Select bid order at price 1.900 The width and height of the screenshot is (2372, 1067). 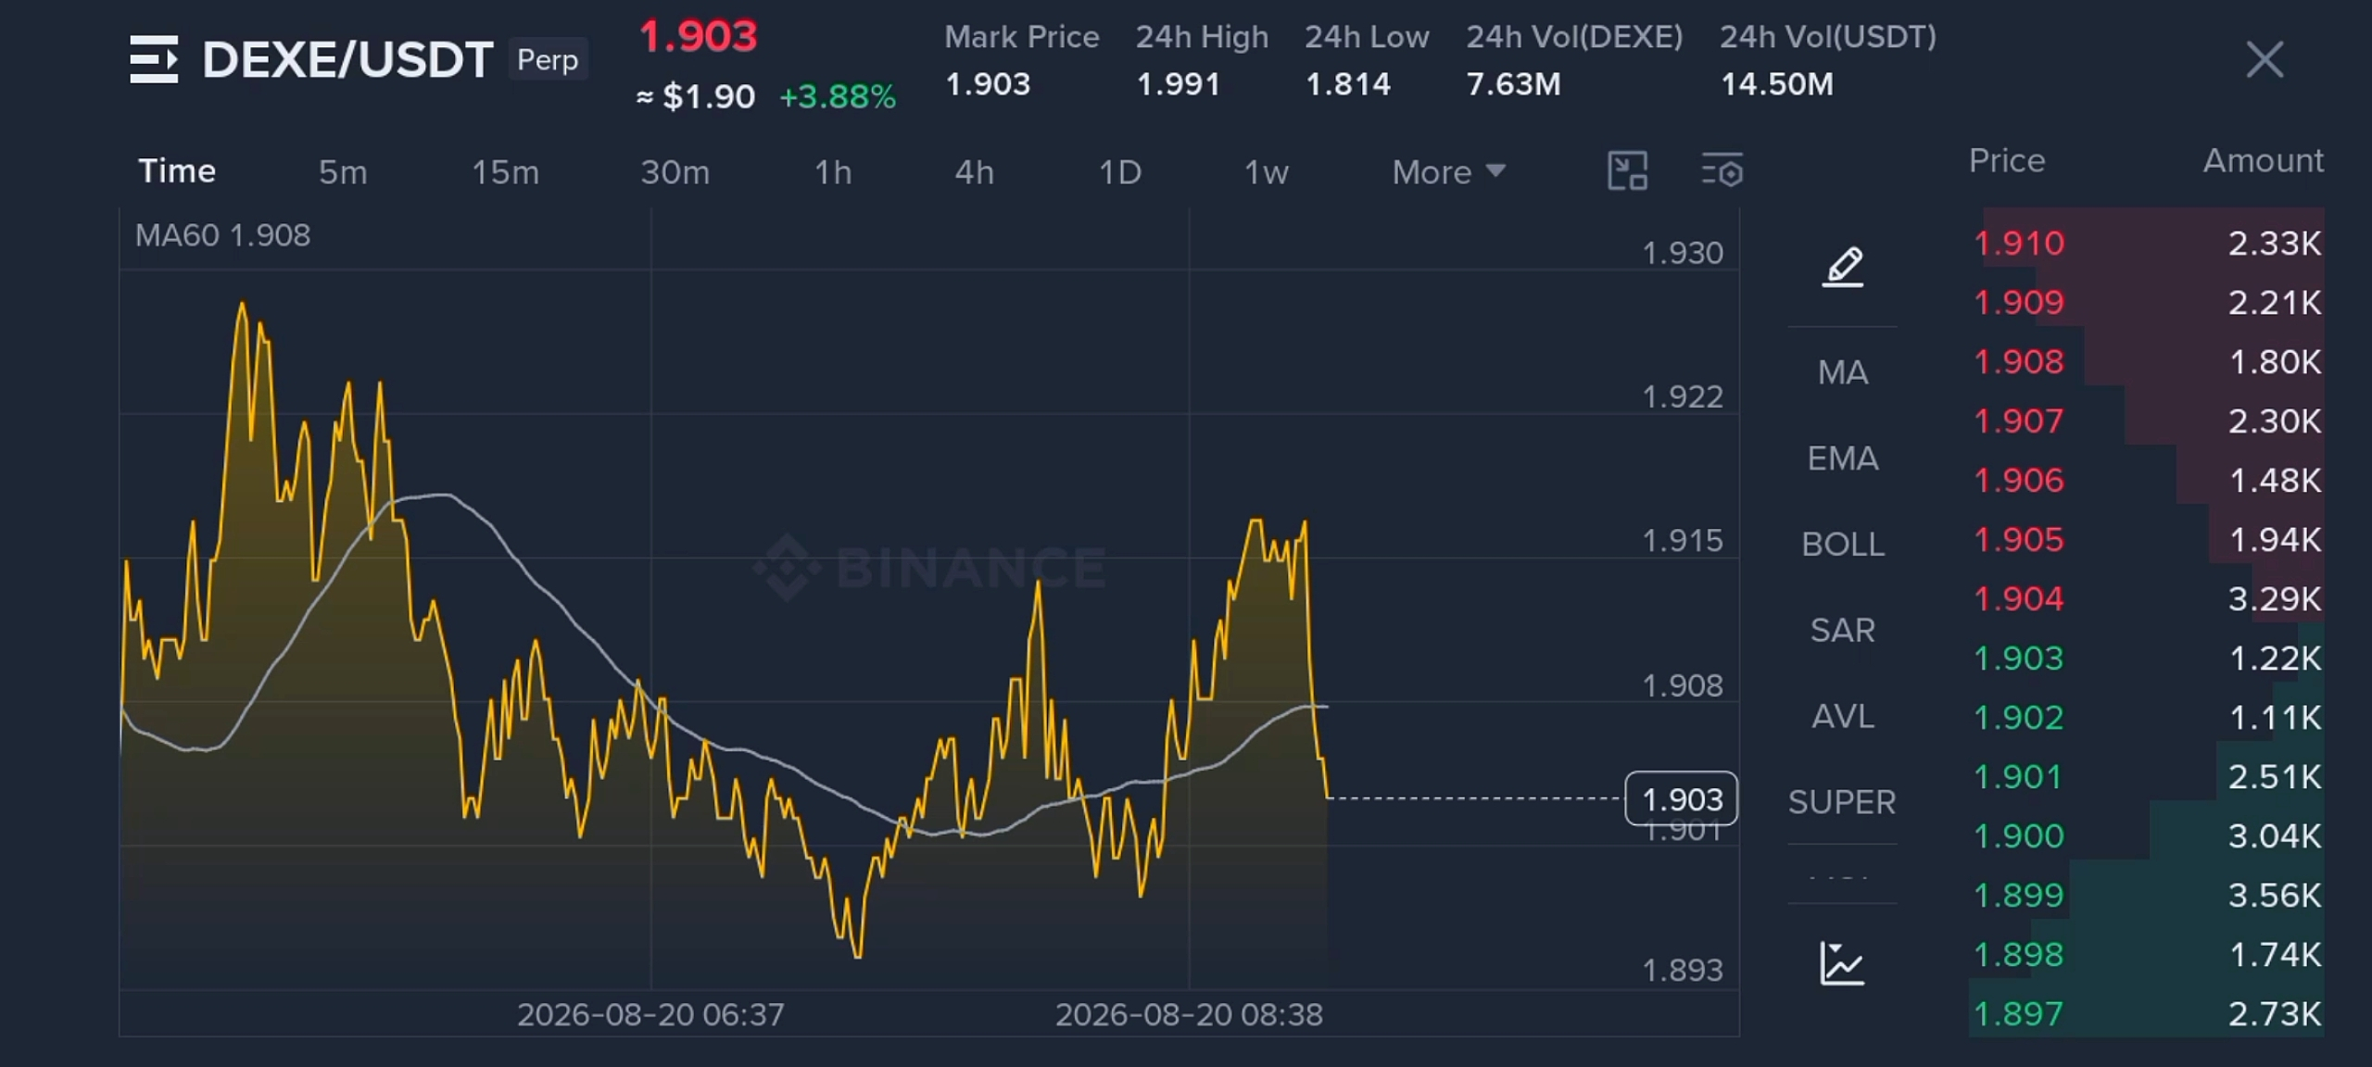click(2147, 835)
